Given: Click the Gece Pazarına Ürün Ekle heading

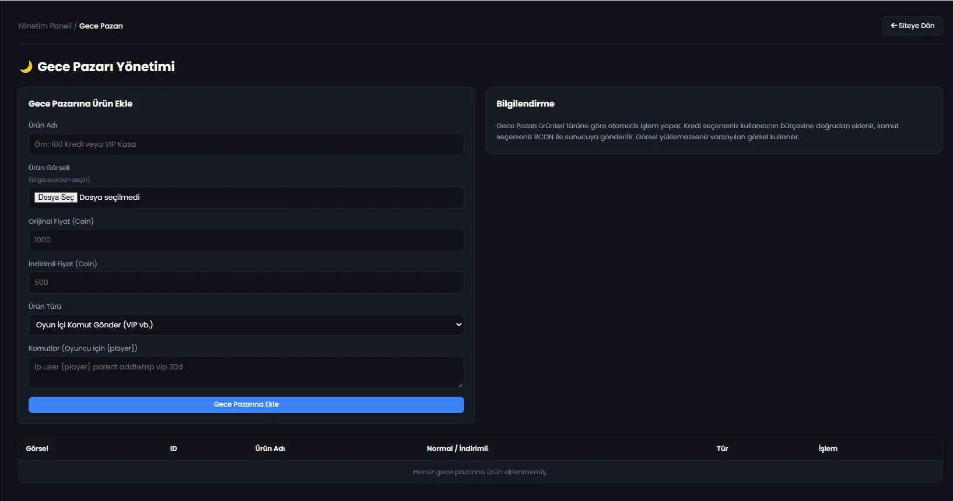Looking at the screenshot, I should [80, 104].
